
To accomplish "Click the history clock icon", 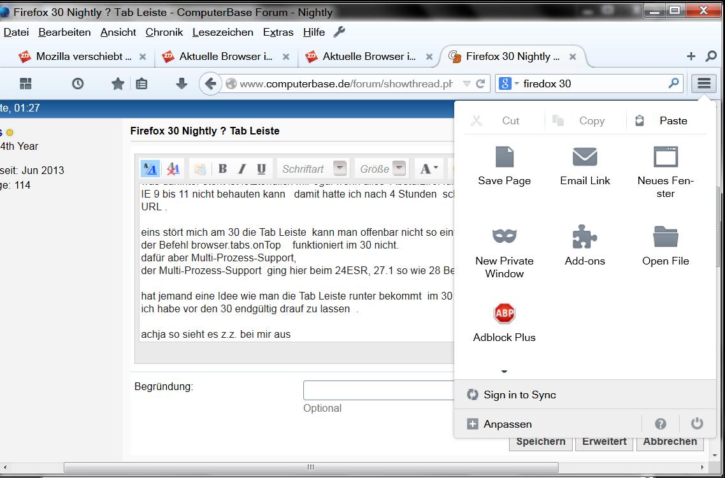I will coord(78,83).
